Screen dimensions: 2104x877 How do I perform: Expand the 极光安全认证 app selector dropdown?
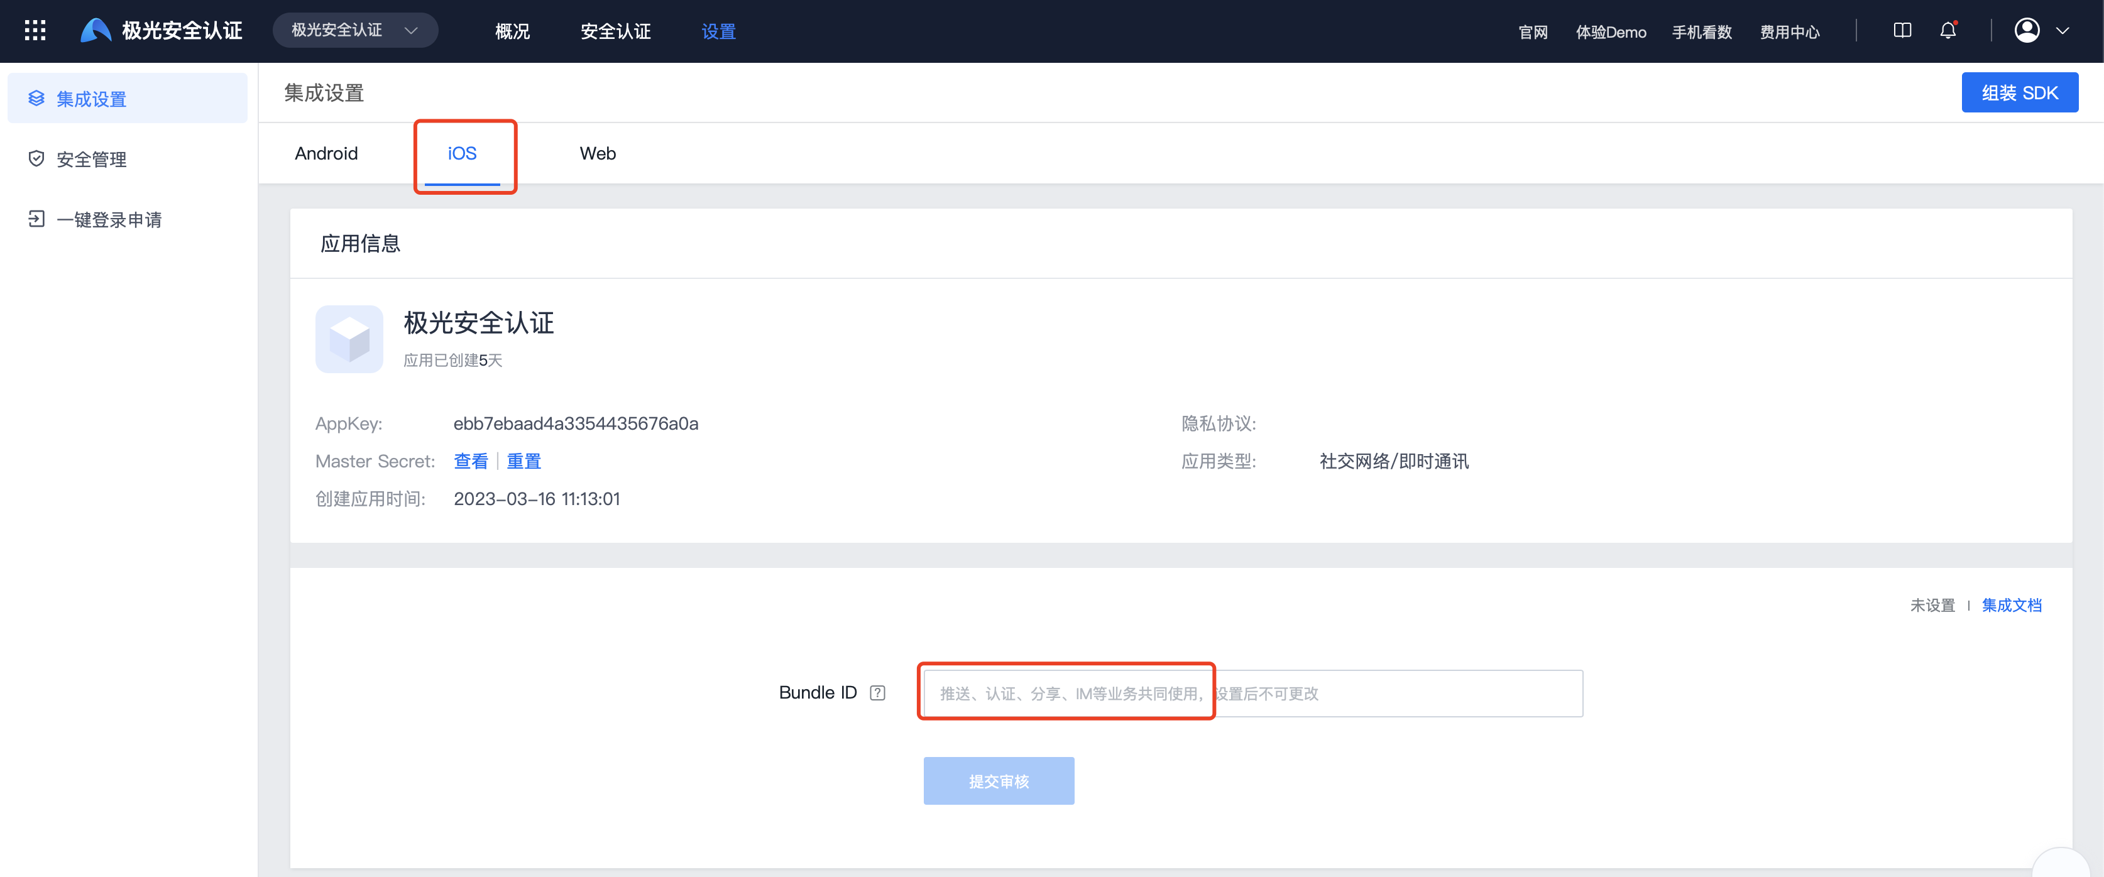click(x=354, y=31)
